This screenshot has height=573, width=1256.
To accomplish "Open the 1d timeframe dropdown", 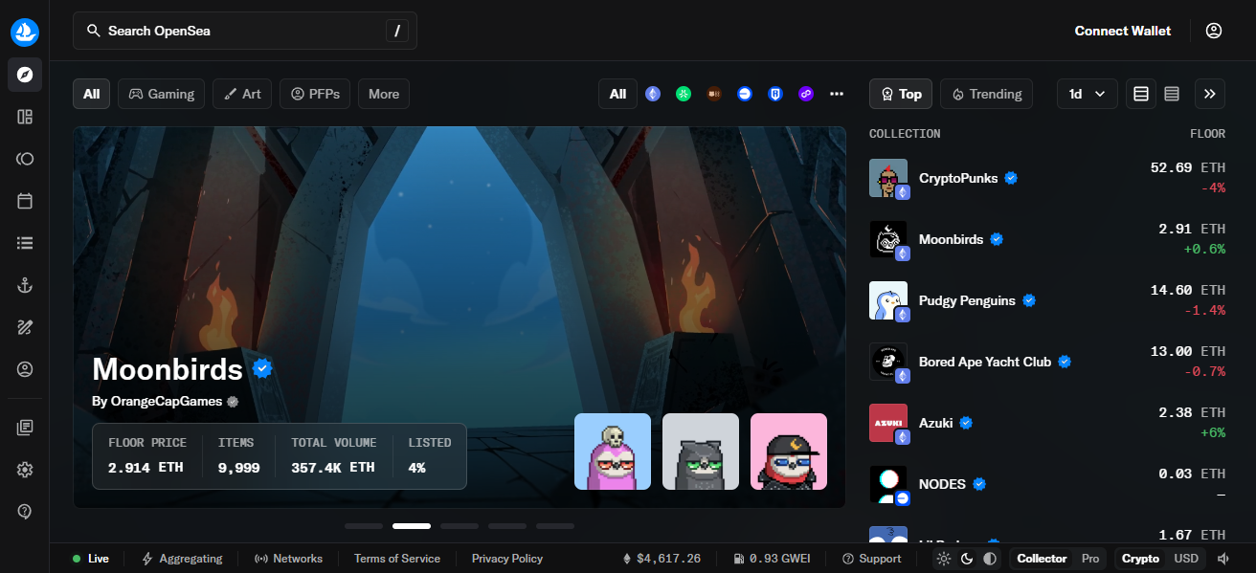I will click(x=1087, y=94).
